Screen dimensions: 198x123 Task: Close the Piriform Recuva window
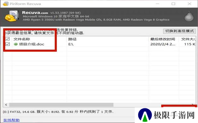coord(189,4)
